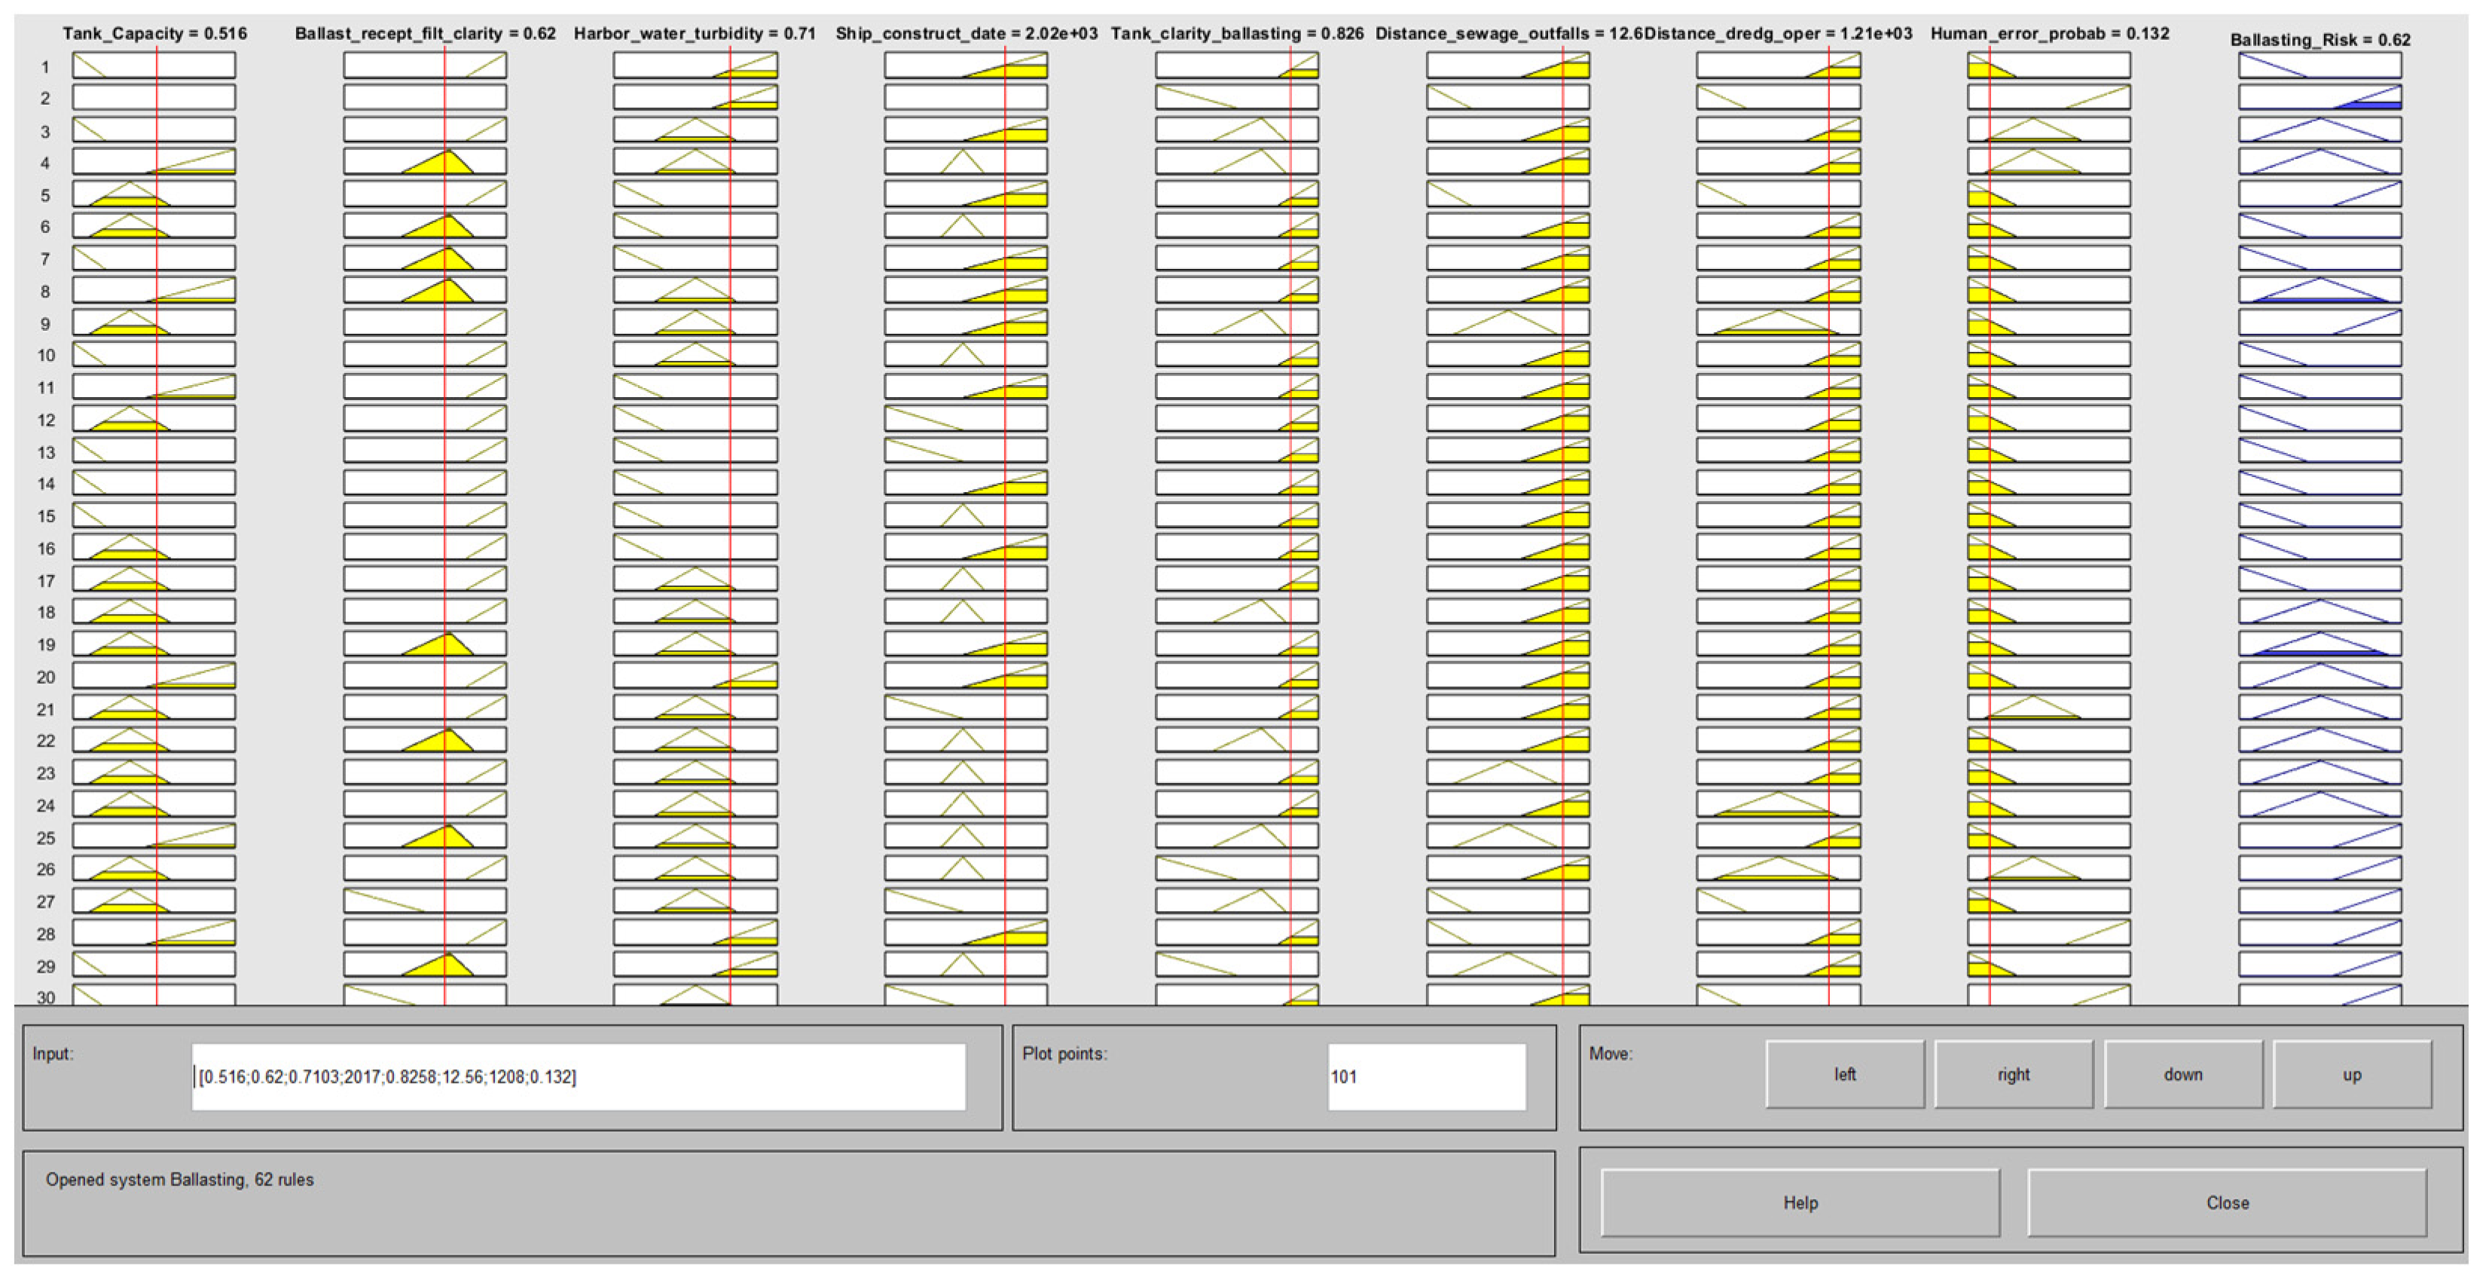Click rule 20 Harbor_water_turbidity plot
2486x1281 pixels.
click(x=695, y=676)
